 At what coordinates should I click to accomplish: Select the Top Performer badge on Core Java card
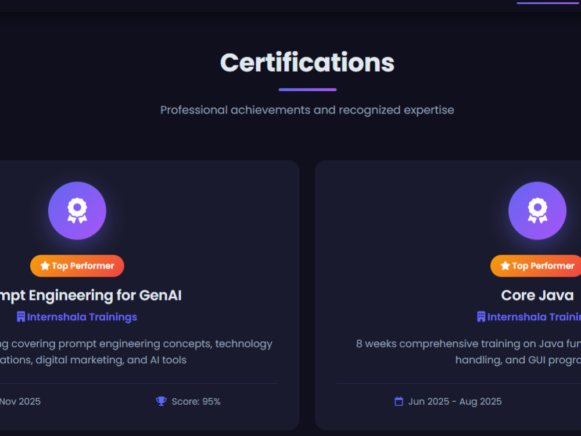tap(536, 266)
